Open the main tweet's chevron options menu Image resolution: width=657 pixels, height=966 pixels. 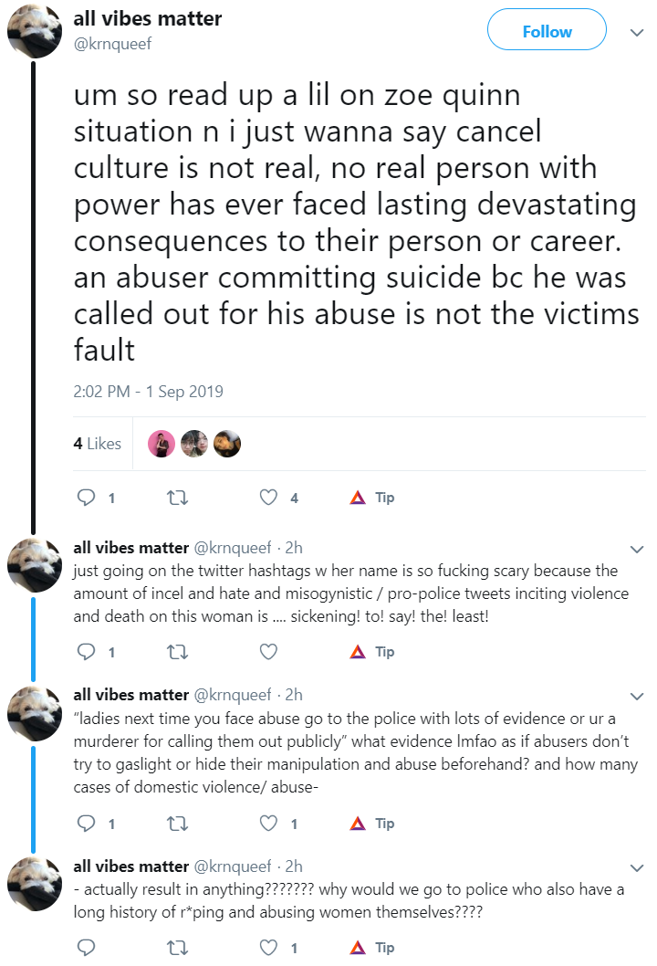point(637,33)
